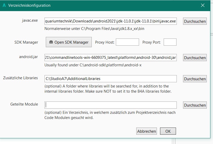Image resolution: width=213 pixels, height=144 pixels.
Task: Click the javac.exe label
Action: (x=30, y=20)
